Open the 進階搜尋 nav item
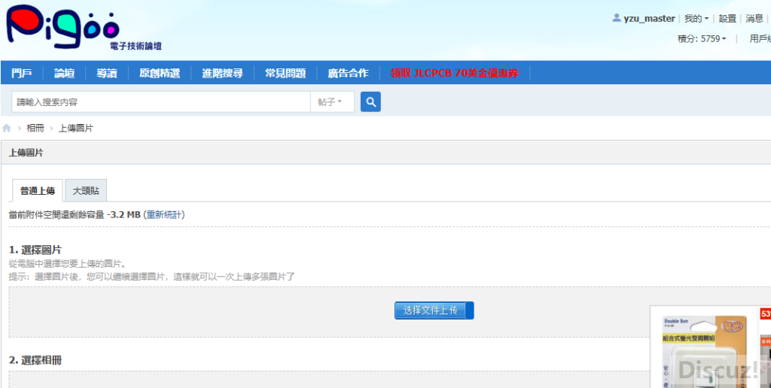The image size is (771, 388). pos(222,73)
